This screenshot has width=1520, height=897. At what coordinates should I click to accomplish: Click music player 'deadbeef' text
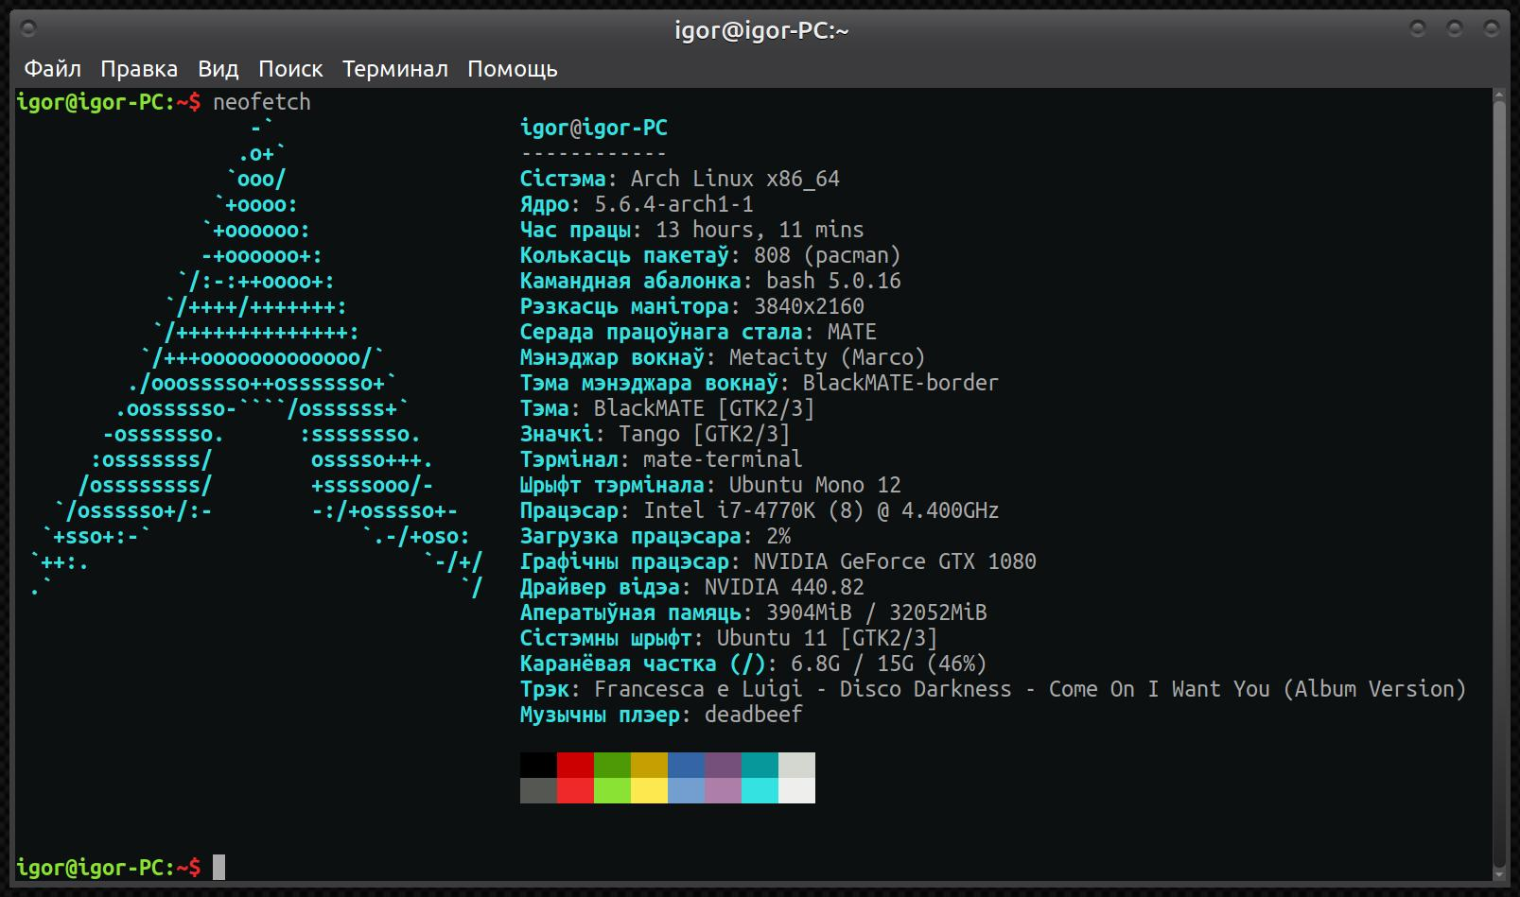tap(754, 715)
